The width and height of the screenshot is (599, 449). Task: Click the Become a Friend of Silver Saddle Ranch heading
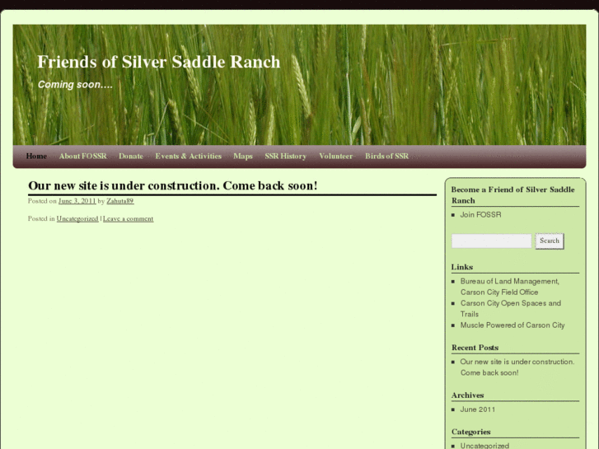click(x=512, y=195)
